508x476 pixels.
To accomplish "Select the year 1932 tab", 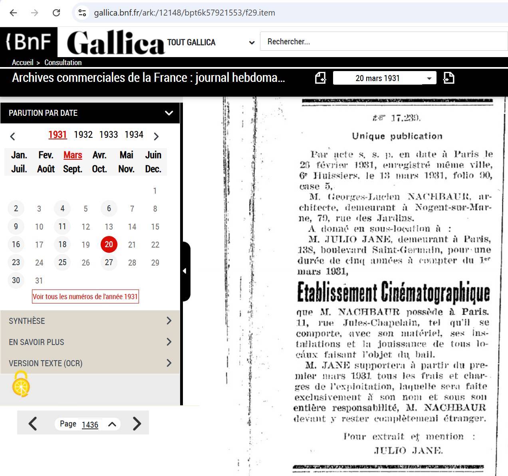I will [83, 135].
